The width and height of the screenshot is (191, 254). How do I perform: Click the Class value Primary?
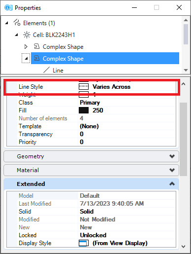[x=90, y=103]
